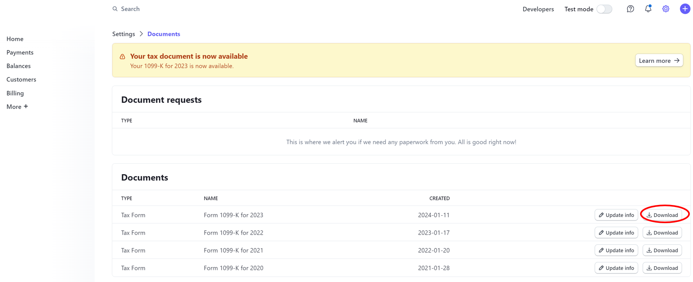The image size is (693, 282).
Task: Update info for 2020 tax form
Action: pos(616,268)
